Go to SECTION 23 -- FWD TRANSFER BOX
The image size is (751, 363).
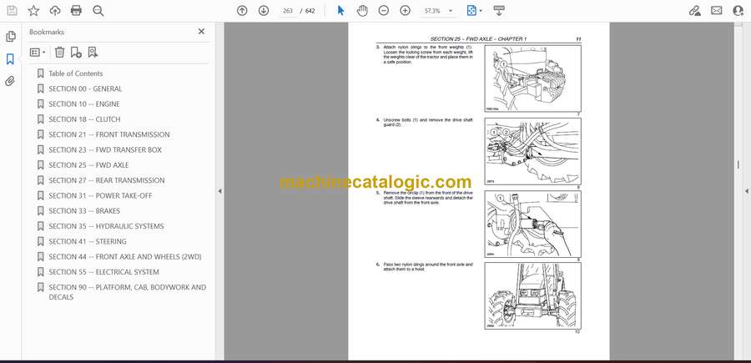(105, 150)
